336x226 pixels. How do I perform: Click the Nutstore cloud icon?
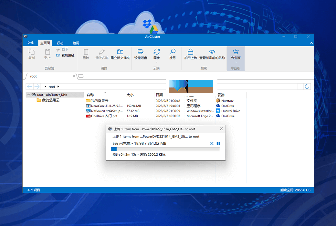tap(218, 100)
